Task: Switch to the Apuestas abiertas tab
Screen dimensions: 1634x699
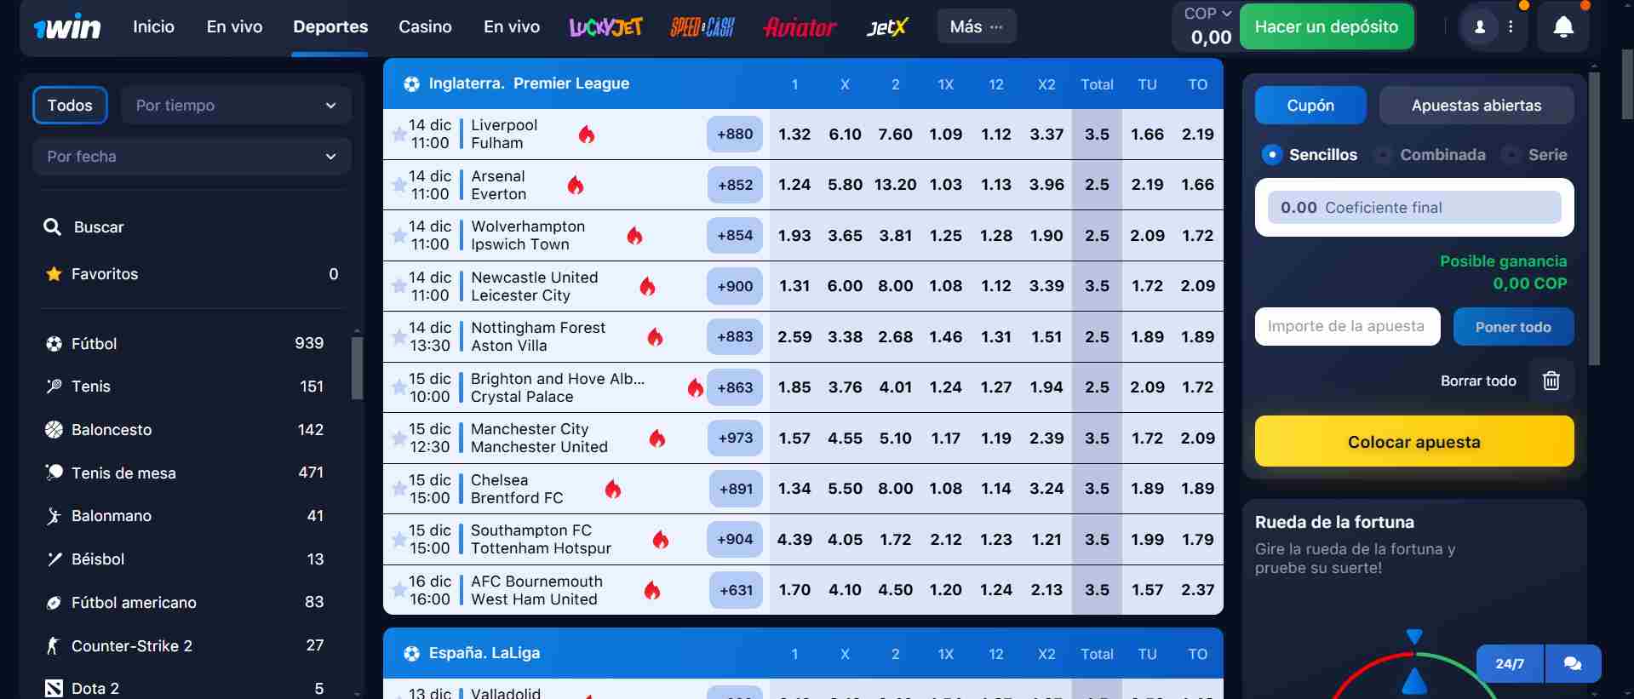Action: 1476,106
